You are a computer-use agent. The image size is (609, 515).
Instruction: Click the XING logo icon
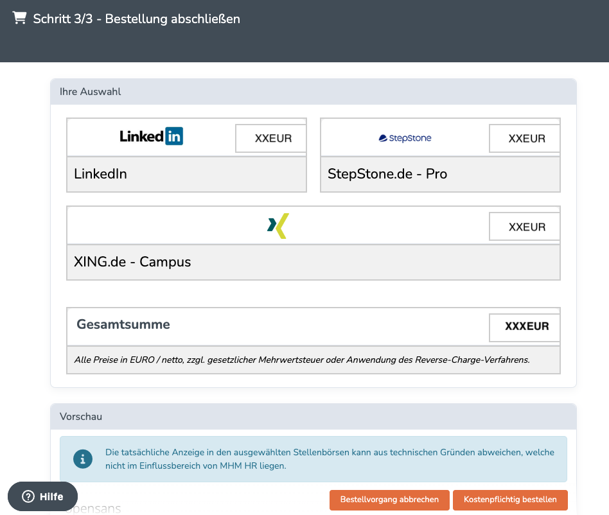pyautogui.click(x=278, y=226)
